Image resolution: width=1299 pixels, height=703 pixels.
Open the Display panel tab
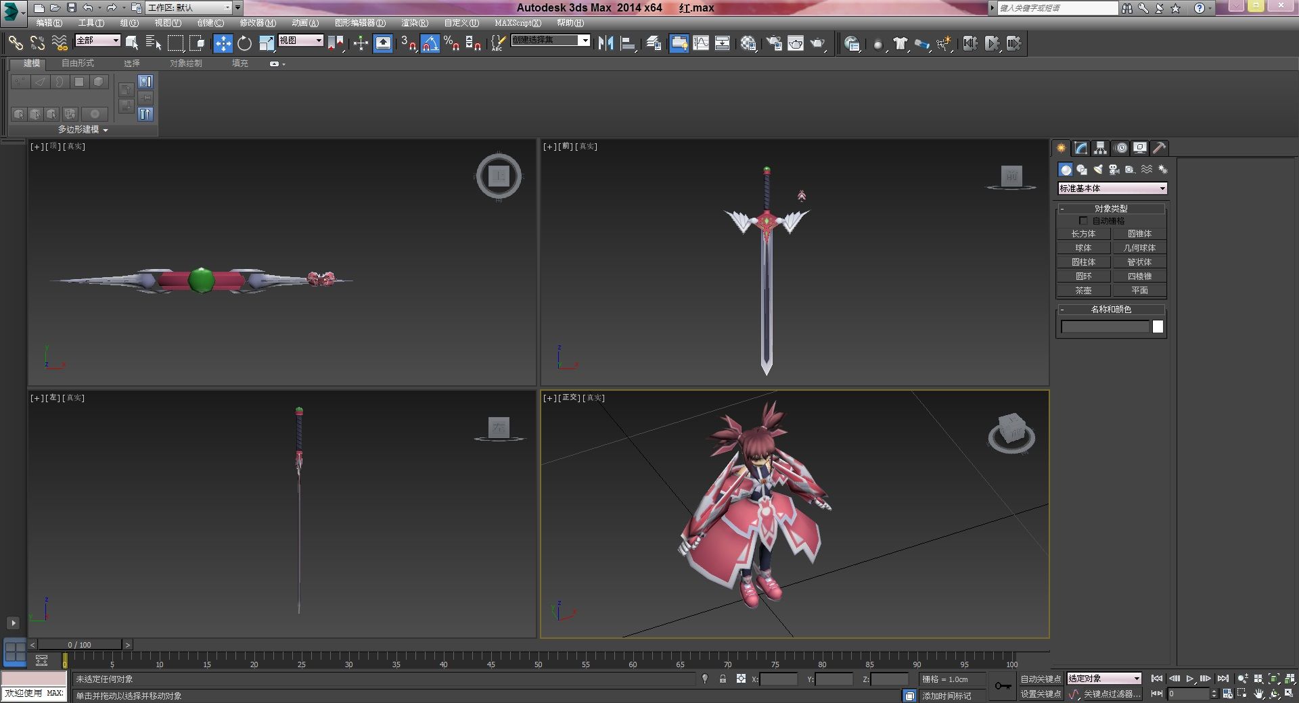[x=1140, y=148]
